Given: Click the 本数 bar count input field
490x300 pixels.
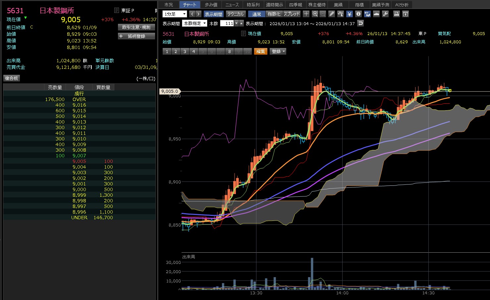Looking at the screenshot, I should [x=227, y=23].
